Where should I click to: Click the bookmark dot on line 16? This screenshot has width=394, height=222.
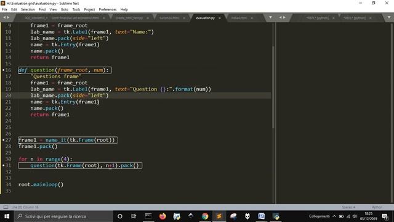coord(3,70)
